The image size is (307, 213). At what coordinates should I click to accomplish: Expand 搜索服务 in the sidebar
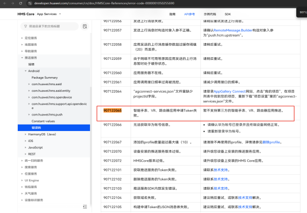point(22,167)
